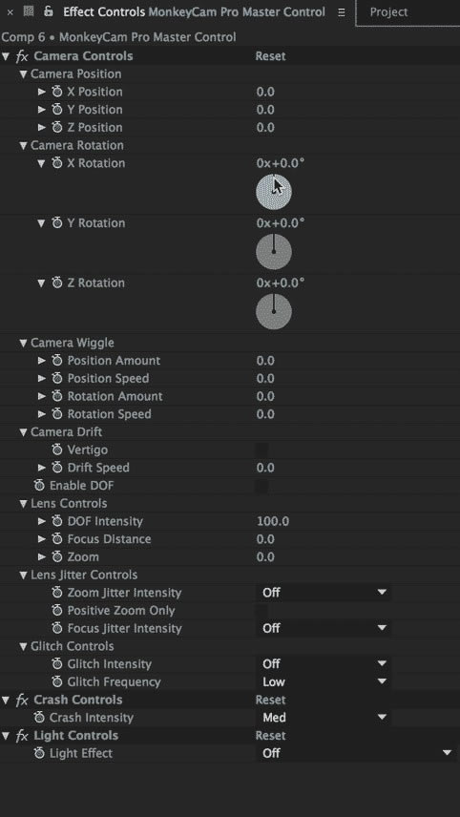Click the Y Rotation angle dial
Image resolution: width=460 pixels, height=817 pixels.
point(274,252)
